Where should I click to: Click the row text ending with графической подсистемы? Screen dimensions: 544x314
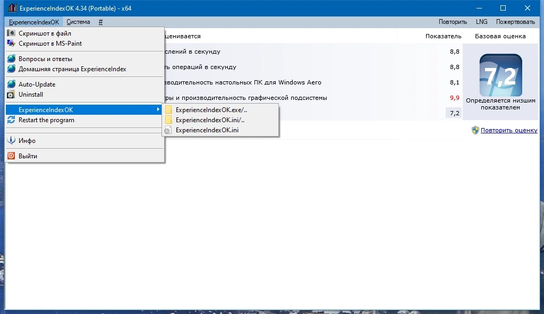point(245,98)
